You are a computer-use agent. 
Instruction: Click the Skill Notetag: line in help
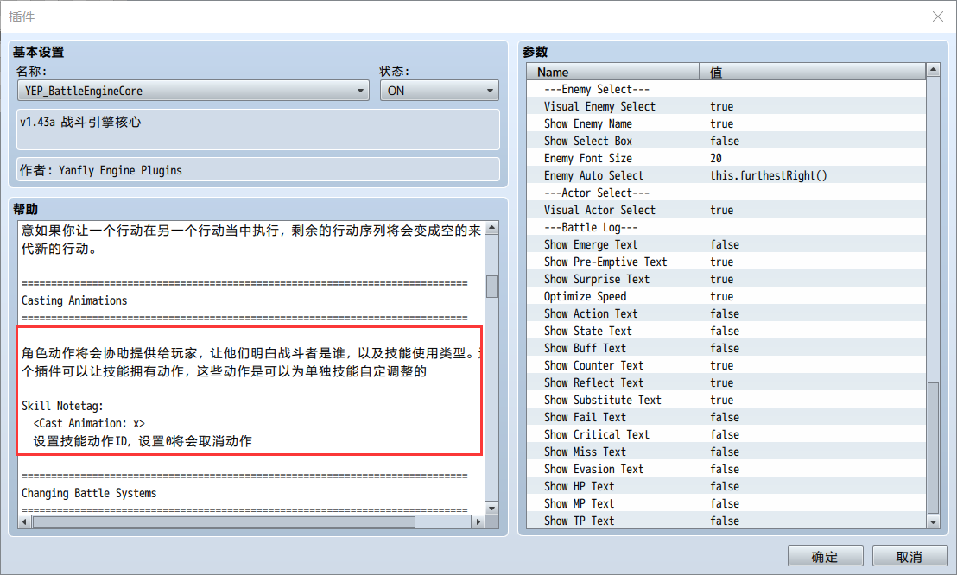click(x=62, y=406)
